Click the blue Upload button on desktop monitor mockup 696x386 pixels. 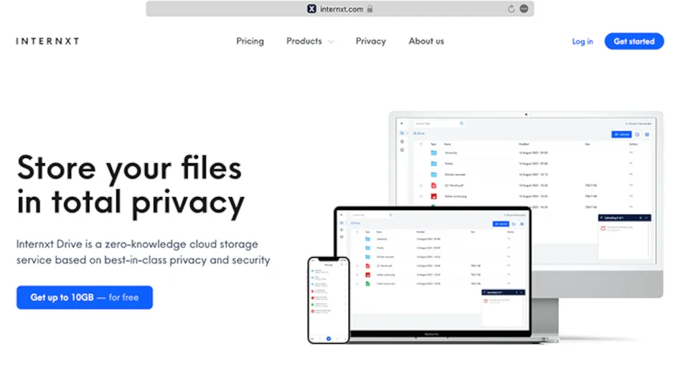(x=621, y=134)
